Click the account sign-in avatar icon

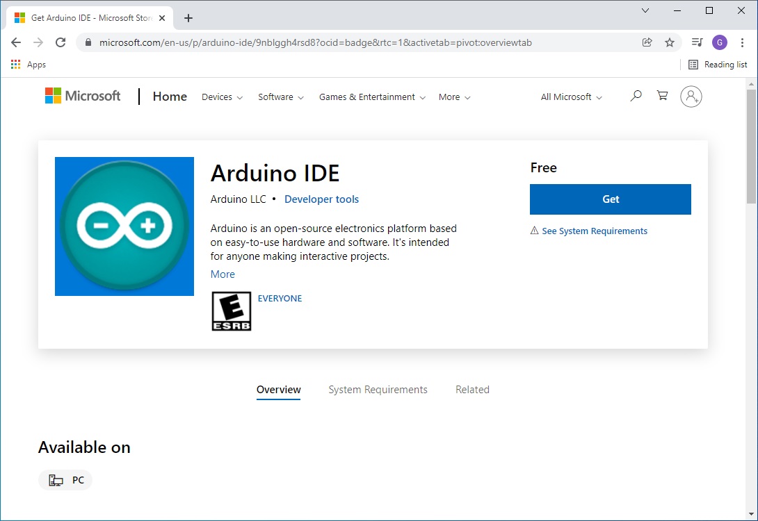click(x=691, y=97)
